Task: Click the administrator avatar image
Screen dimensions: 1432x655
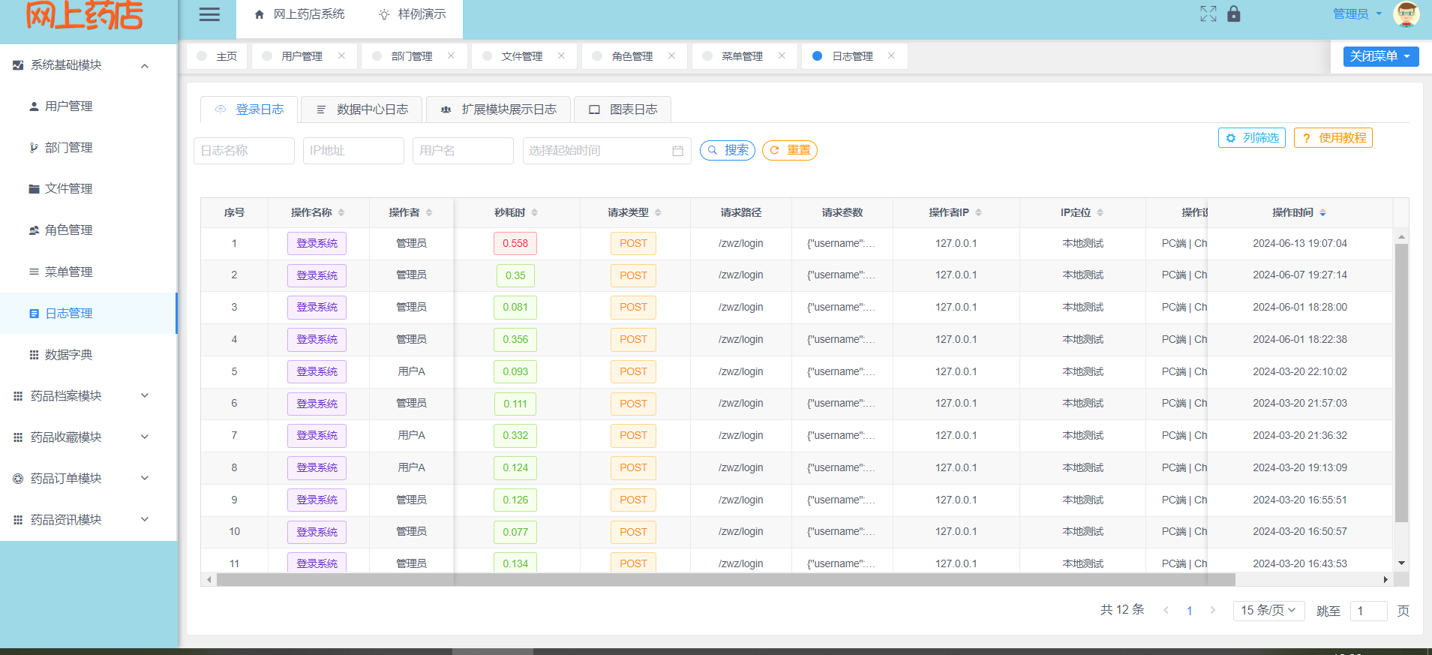Action: (x=1406, y=14)
